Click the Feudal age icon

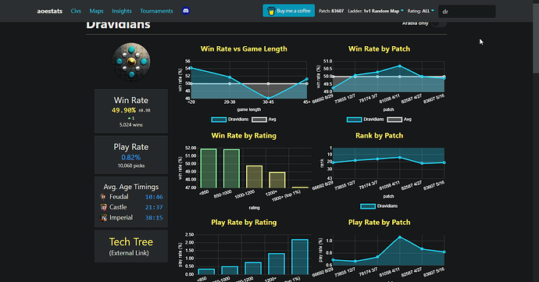click(x=103, y=197)
